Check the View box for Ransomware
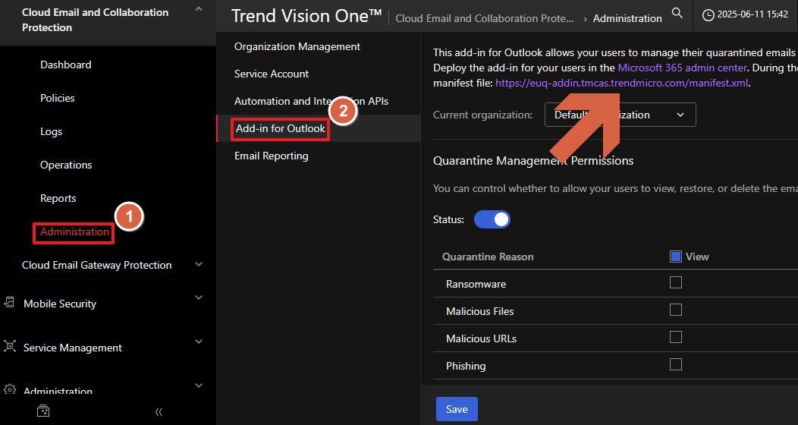Screen dimensions: 798x425 (676, 282)
